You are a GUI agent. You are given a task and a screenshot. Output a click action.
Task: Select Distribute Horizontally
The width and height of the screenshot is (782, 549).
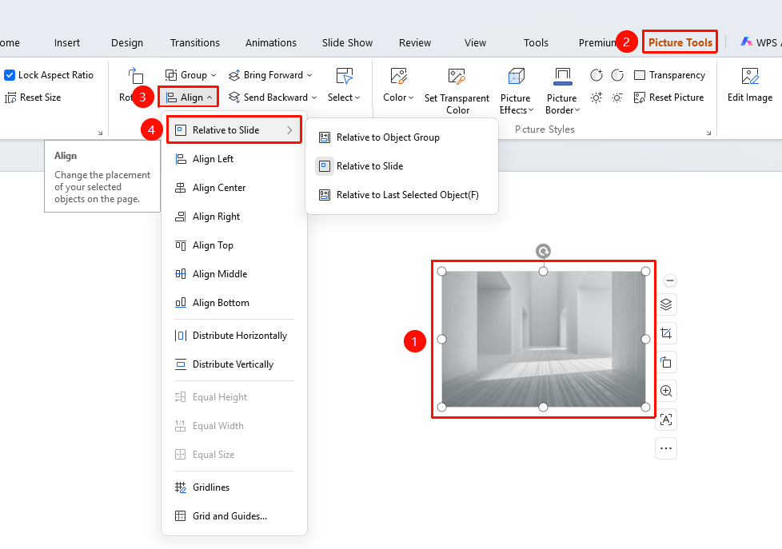[x=234, y=336]
